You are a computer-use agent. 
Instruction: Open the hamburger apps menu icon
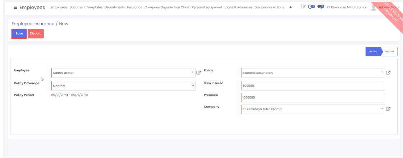point(15,8)
